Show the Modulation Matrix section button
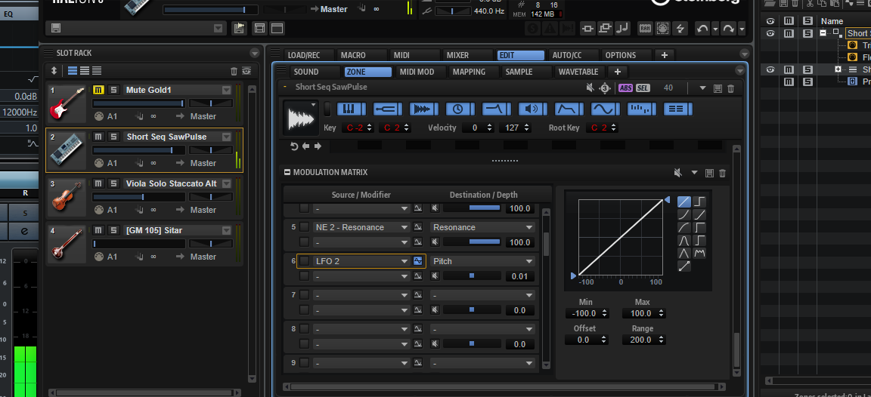Viewport: 871px width, 397px height. 677,109
